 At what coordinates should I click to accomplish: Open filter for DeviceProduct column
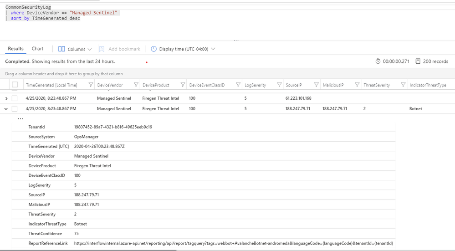tap(183, 85)
